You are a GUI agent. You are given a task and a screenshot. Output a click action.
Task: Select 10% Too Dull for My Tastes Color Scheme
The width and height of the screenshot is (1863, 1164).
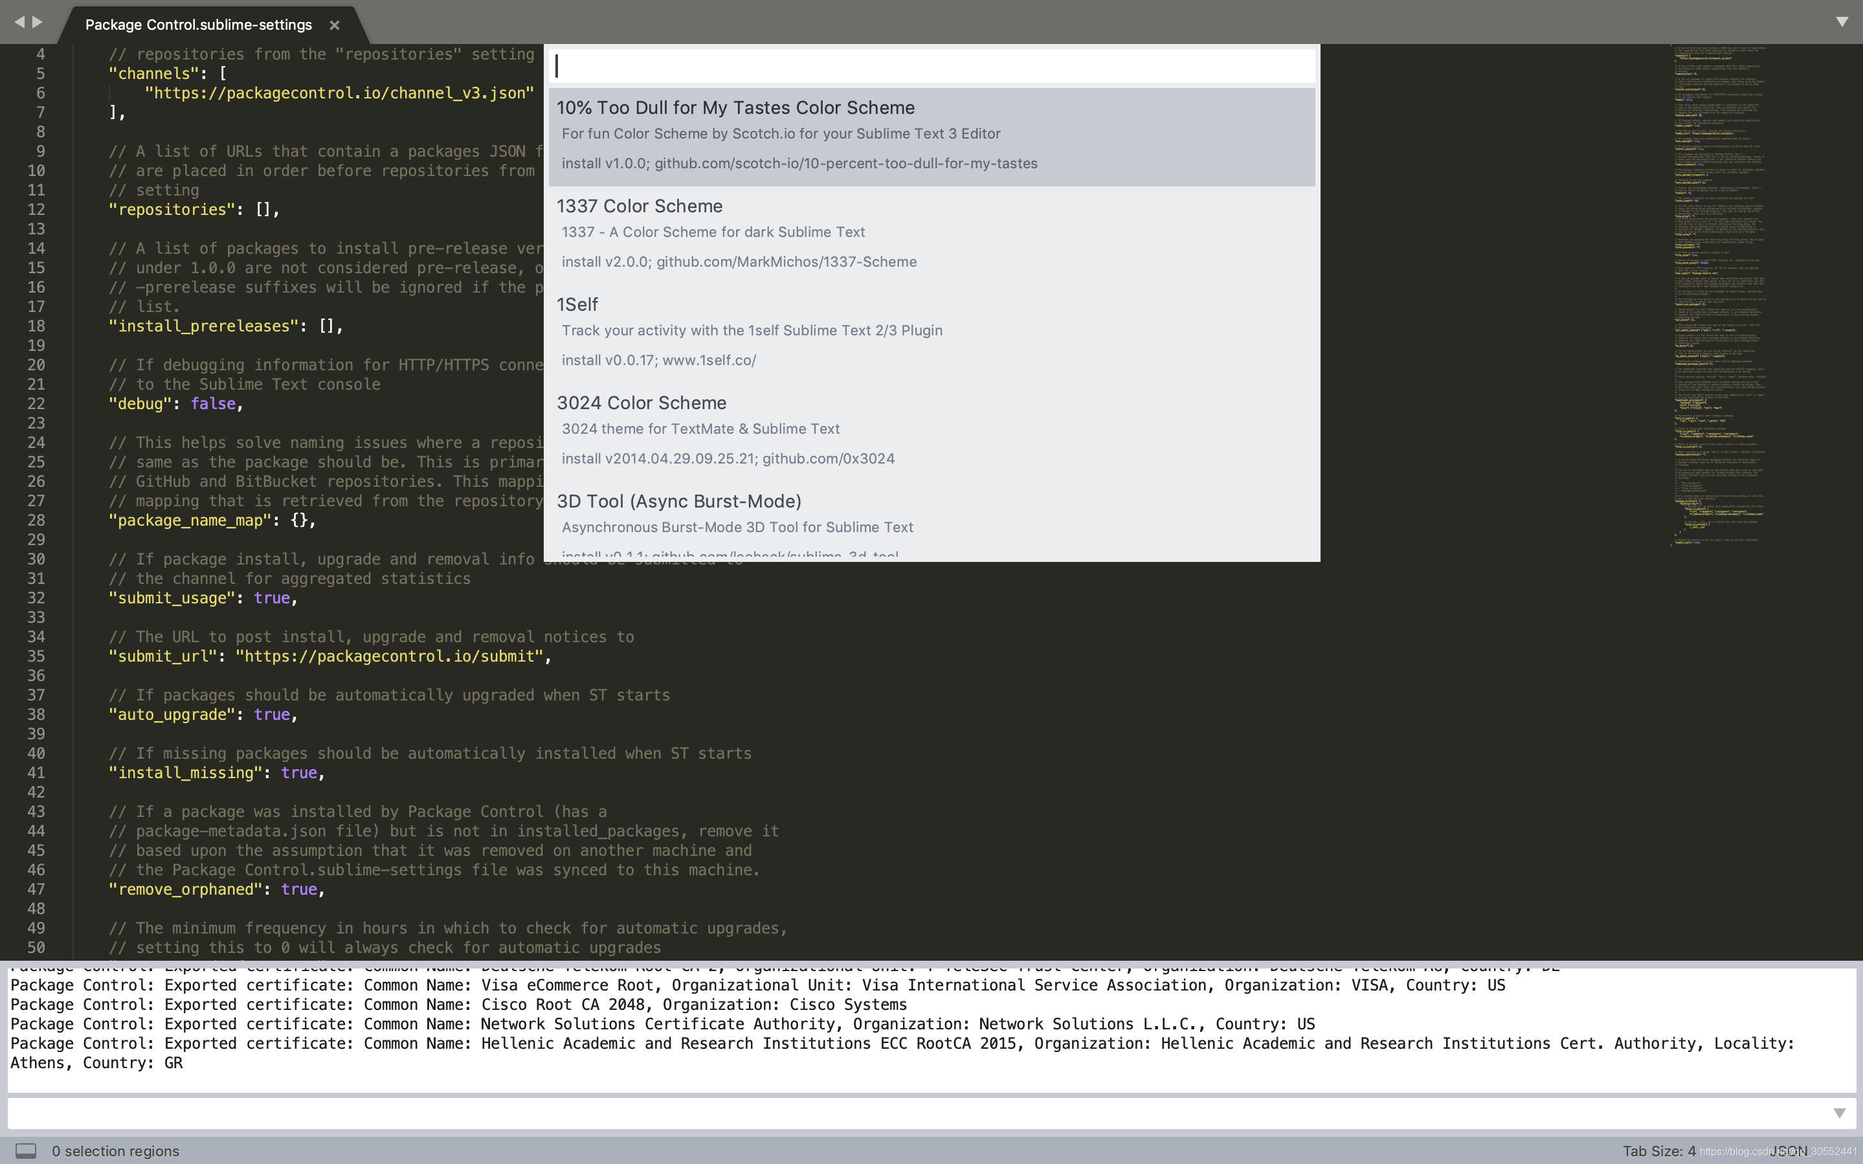click(932, 137)
